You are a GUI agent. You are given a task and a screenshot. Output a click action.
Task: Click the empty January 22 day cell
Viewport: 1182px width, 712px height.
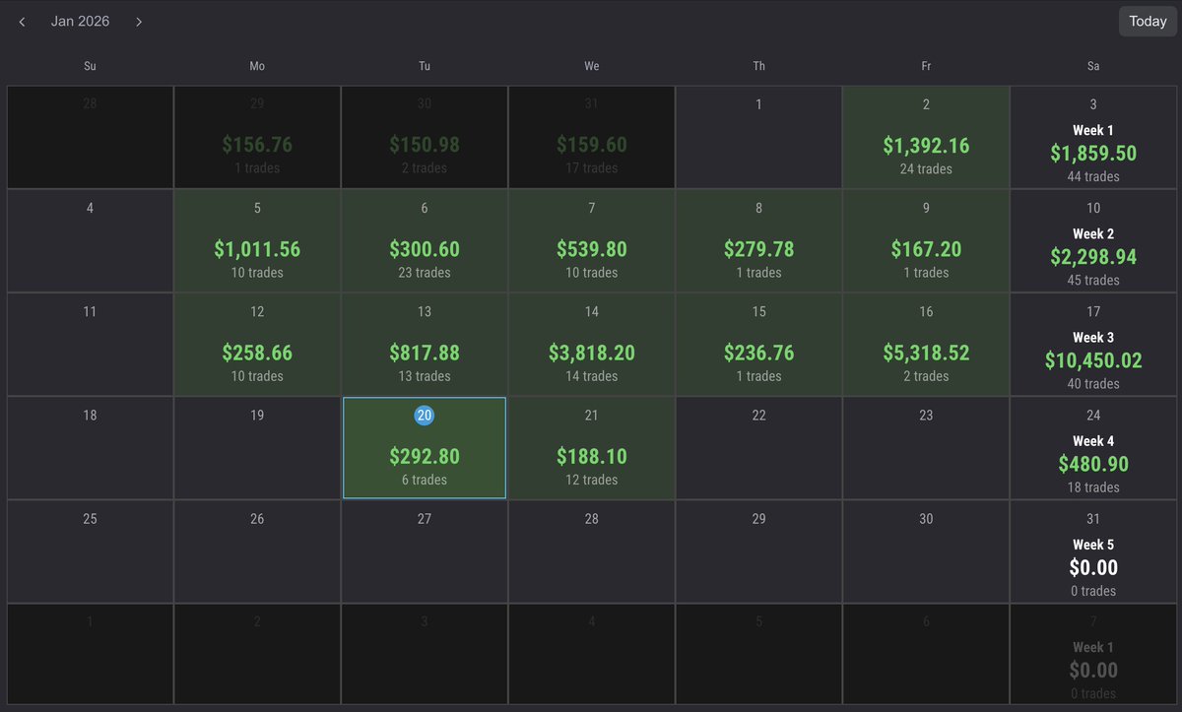click(x=758, y=448)
